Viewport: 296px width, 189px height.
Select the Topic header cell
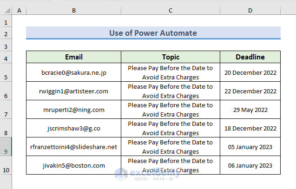(x=171, y=57)
